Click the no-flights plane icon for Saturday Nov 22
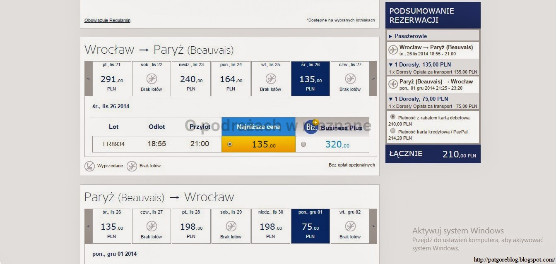 (152, 78)
